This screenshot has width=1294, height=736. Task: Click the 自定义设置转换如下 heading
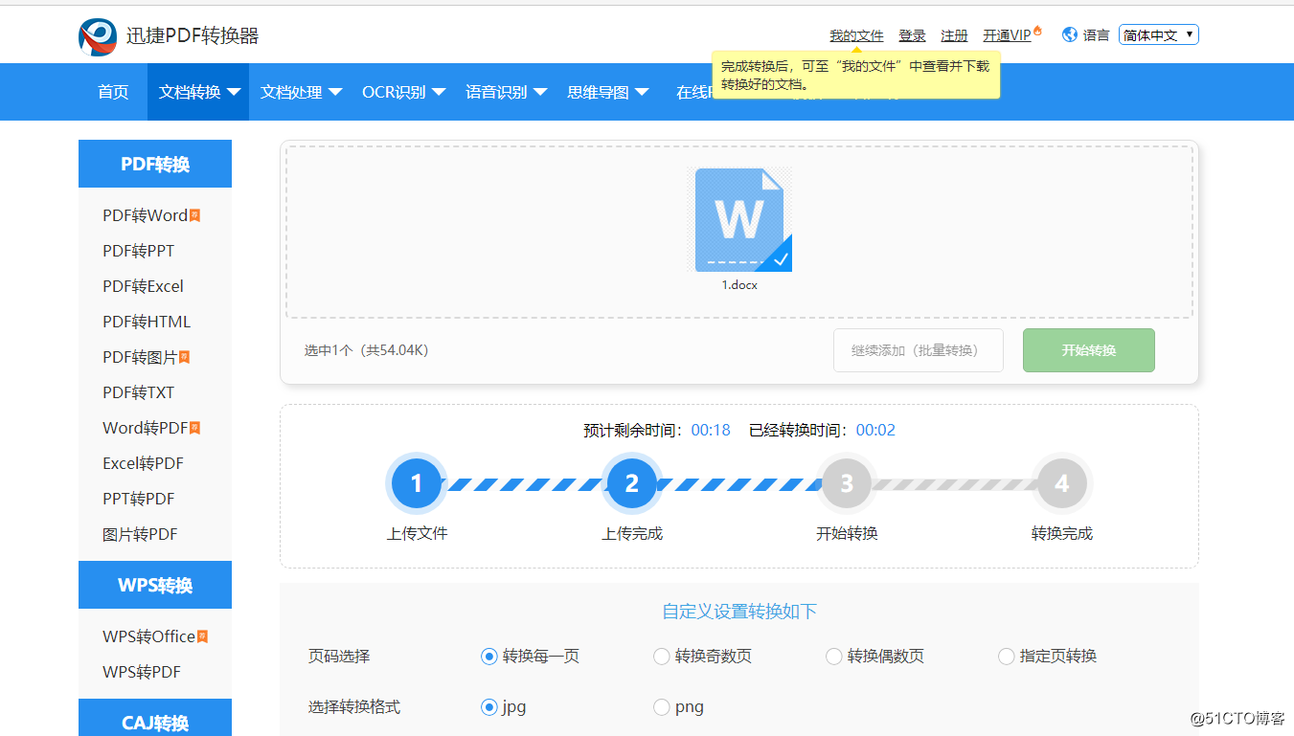pyautogui.click(x=739, y=612)
